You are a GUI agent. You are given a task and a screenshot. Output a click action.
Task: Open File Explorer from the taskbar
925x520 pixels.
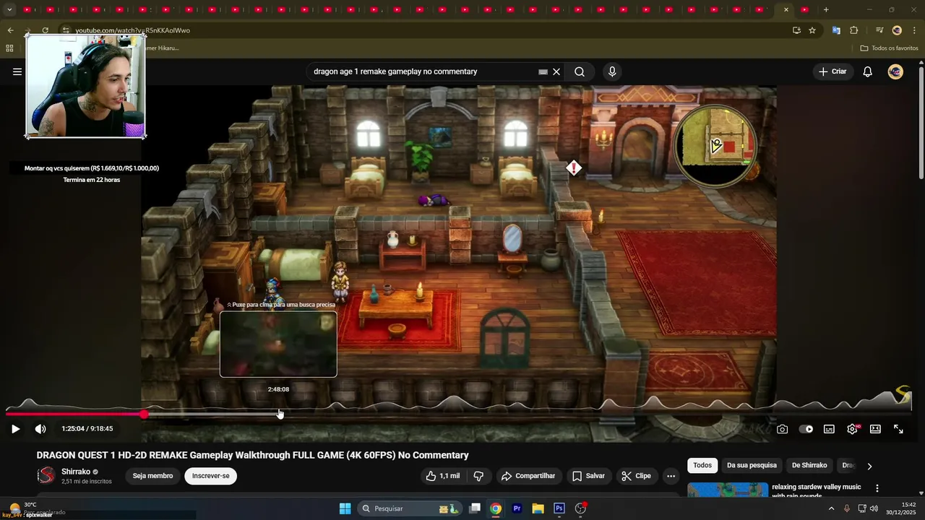tap(538, 508)
